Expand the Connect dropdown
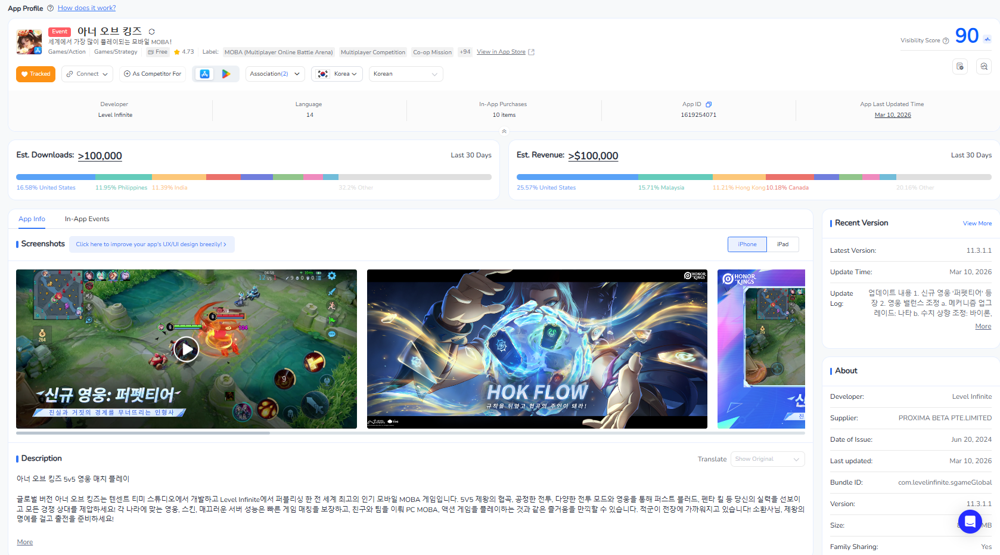The image size is (1000, 555). [87, 74]
